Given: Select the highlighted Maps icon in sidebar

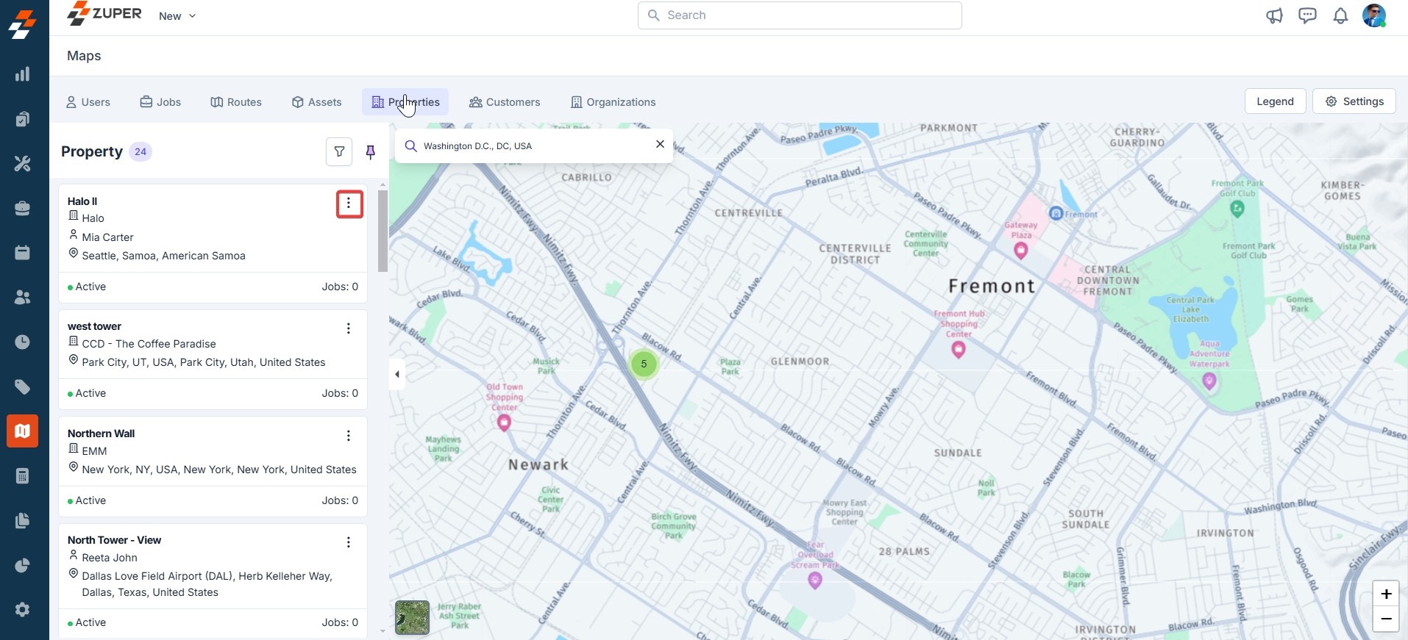Looking at the screenshot, I should tap(23, 431).
